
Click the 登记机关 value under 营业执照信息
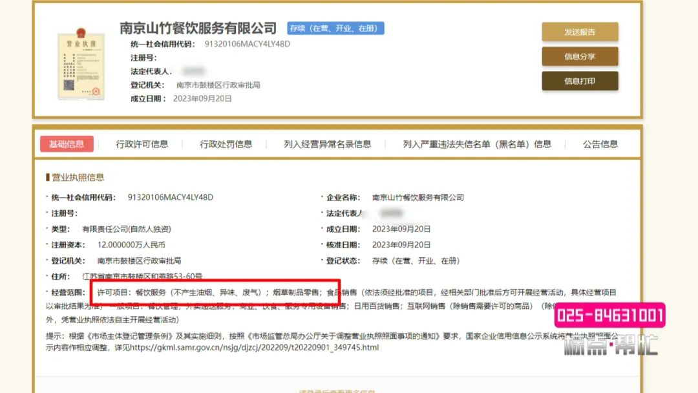140,260
